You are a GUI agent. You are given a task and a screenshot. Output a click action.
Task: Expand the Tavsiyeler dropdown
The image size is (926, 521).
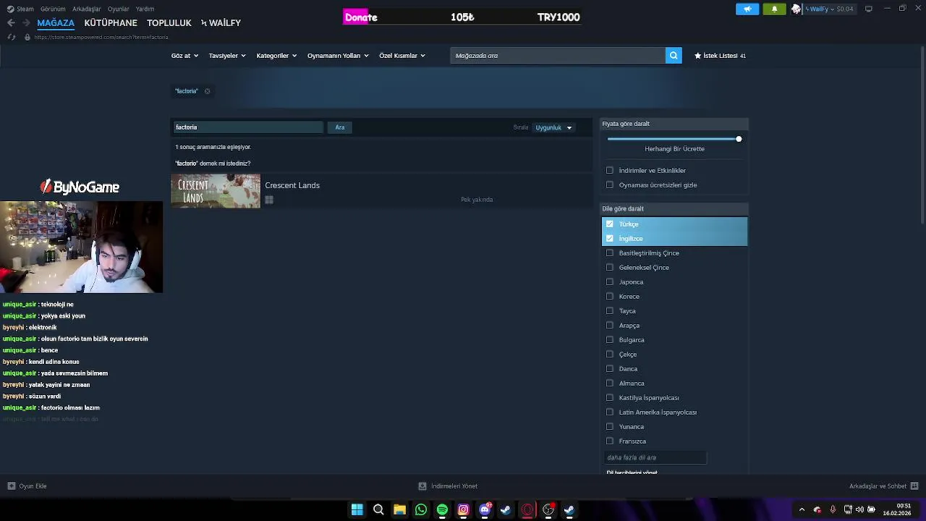pyautogui.click(x=227, y=56)
